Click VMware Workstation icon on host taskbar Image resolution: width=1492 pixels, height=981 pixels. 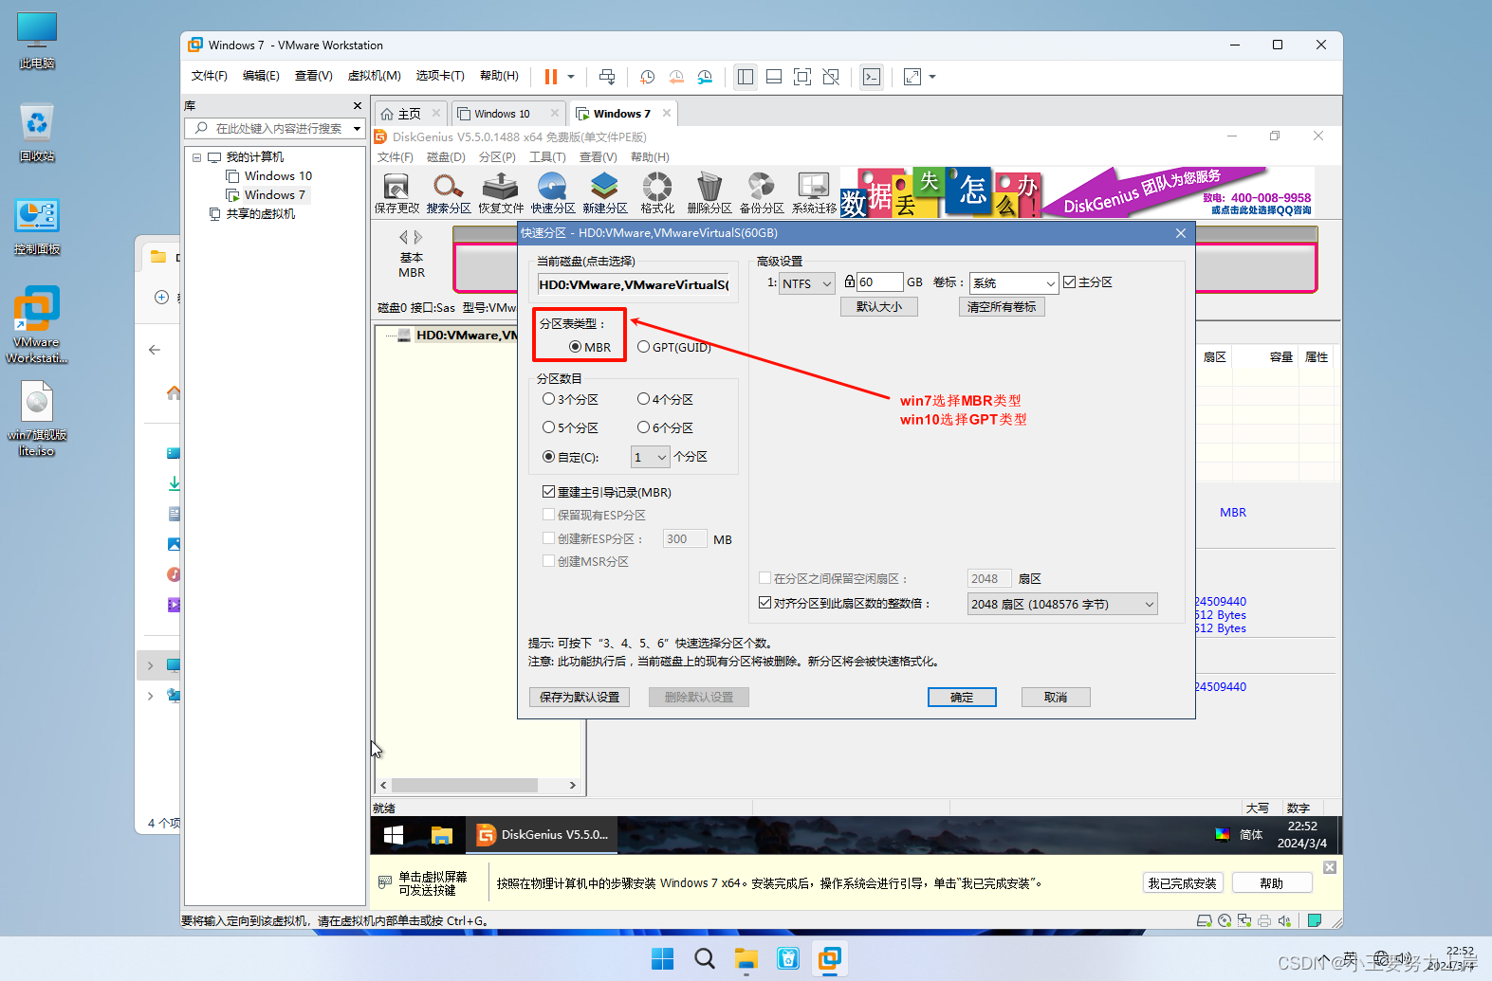click(830, 958)
